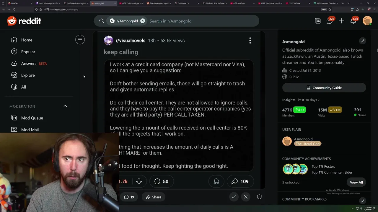The height and width of the screenshot is (212, 378).
Task: Open the chat messages icon
Action: point(330,21)
